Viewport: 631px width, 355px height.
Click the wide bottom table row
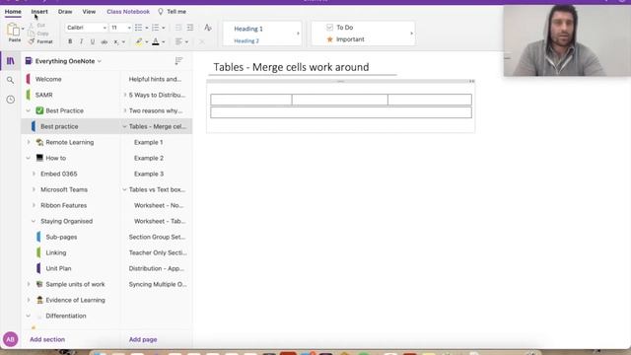coord(341,112)
